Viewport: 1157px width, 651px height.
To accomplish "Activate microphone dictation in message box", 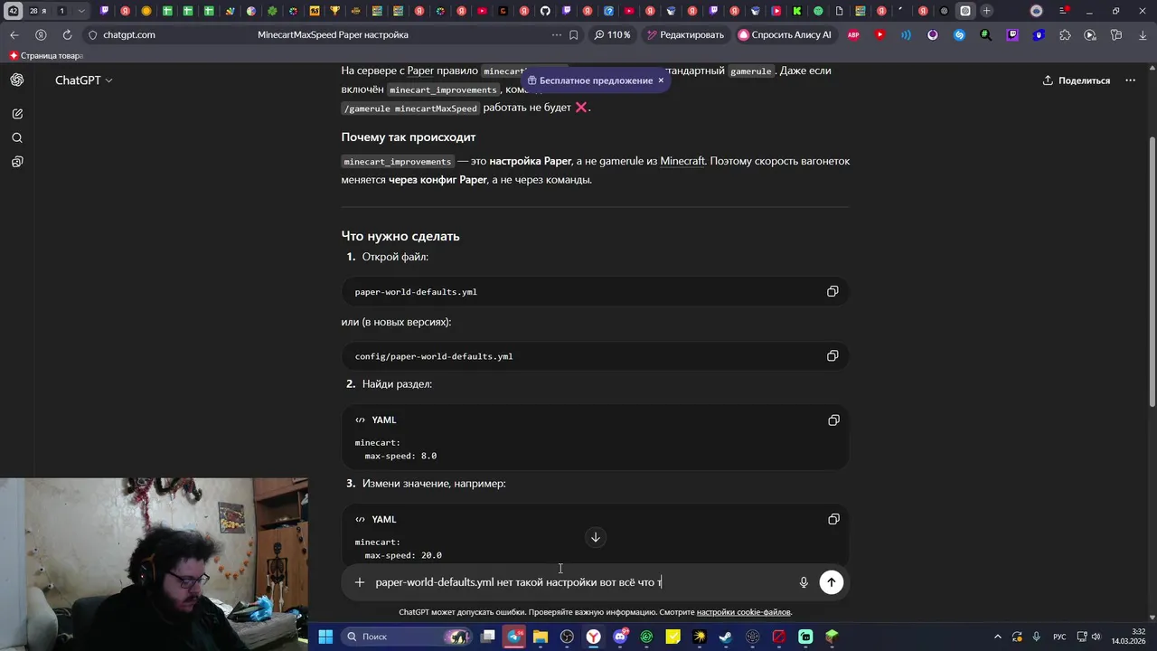I will (804, 582).
